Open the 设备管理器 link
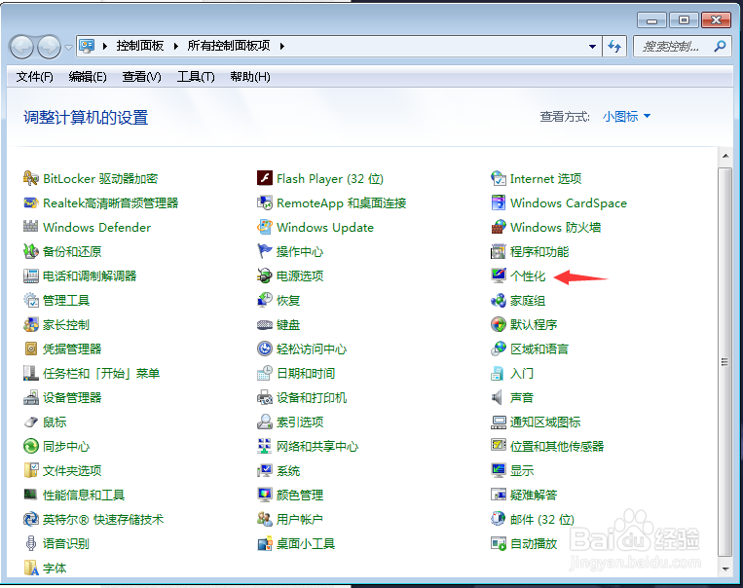743x588 pixels. tap(72, 397)
